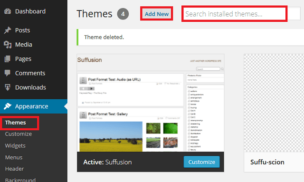
Task: Click the Comments speech bubble icon
Action: [8, 73]
